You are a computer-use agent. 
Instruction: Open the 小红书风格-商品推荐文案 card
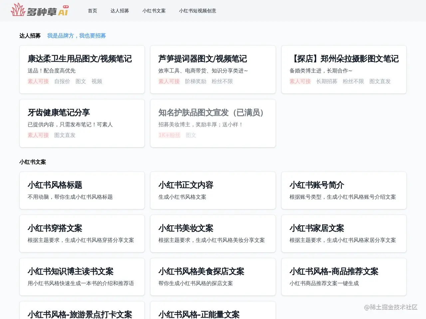344,277
